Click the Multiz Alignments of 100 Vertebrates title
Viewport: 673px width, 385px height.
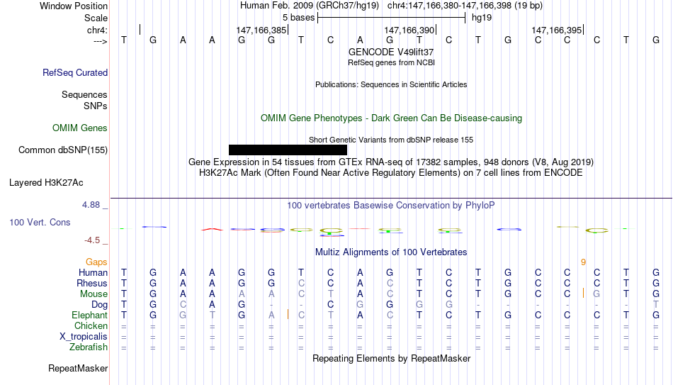tap(391, 252)
